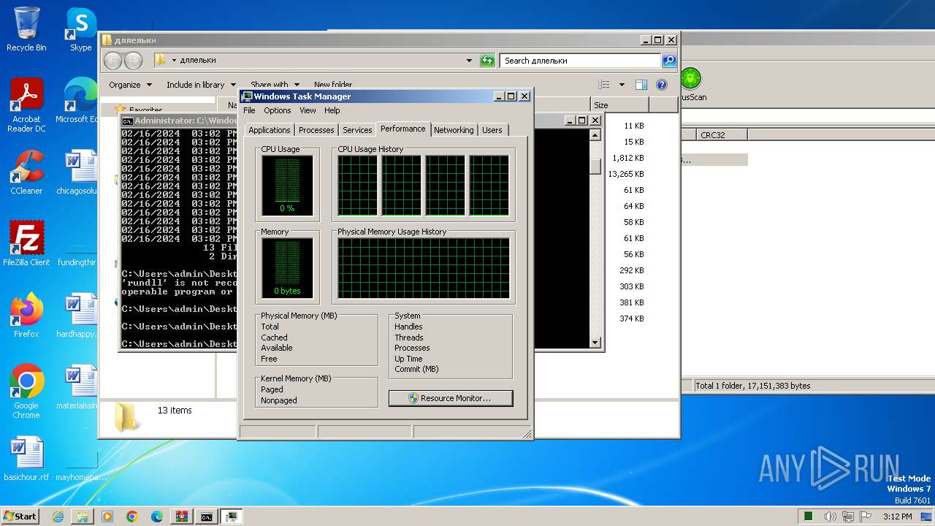Viewport: 935px width, 526px height.
Task: Click the дллельки folder in Explorer address bar
Action: 198,61
